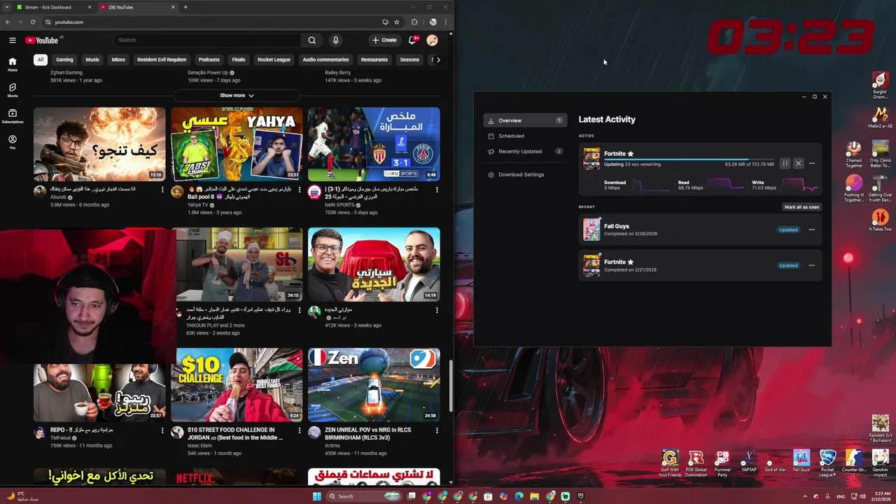Select Overview in the Epic downloads sidebar
The image size is (896, 504).
click(525, 120)
